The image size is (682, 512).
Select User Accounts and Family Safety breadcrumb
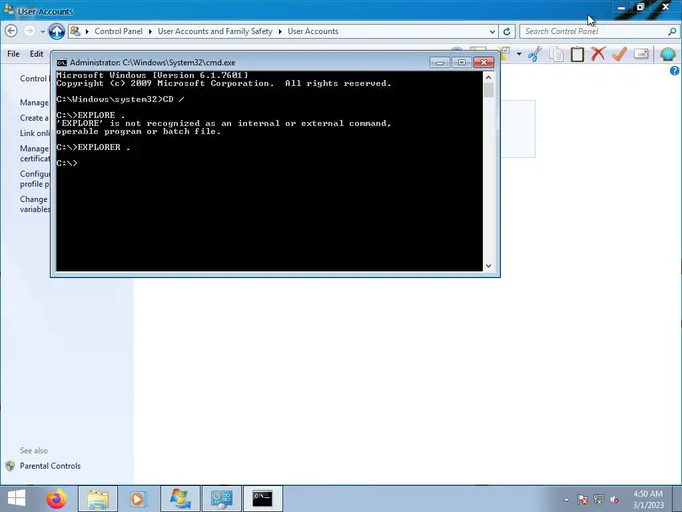tap(215, 31)
